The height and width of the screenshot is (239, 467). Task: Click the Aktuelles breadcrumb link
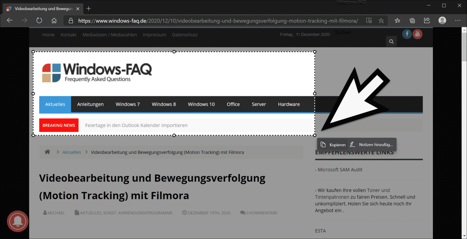click(72, 152)
